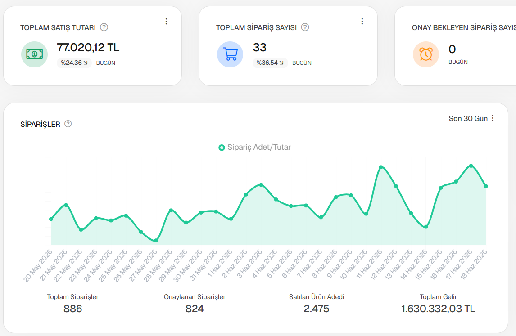The width and height of the screenshot is (516, 336).
Task: Click the orange alarm clock icon
Action: 426,54
